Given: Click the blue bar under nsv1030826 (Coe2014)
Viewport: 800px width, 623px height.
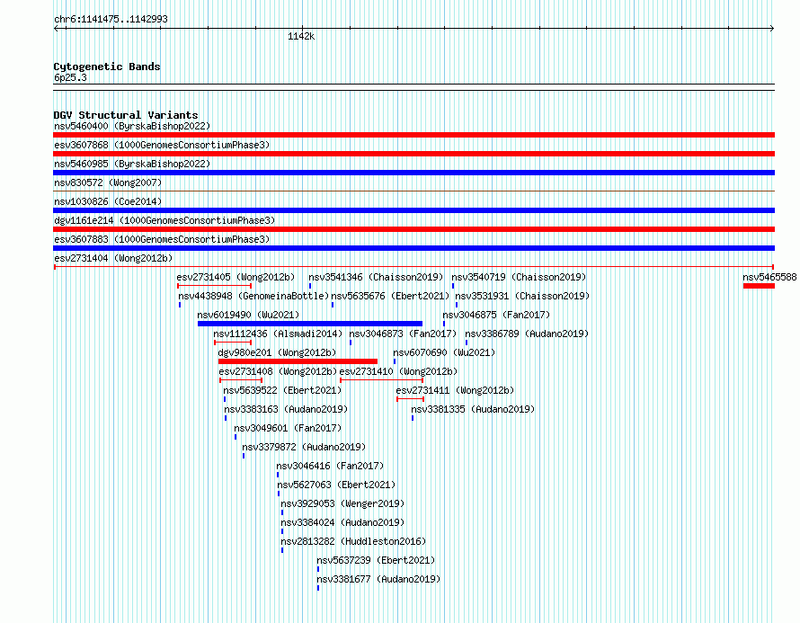Looking at the screenshot, I should click(x=413, y=210).
